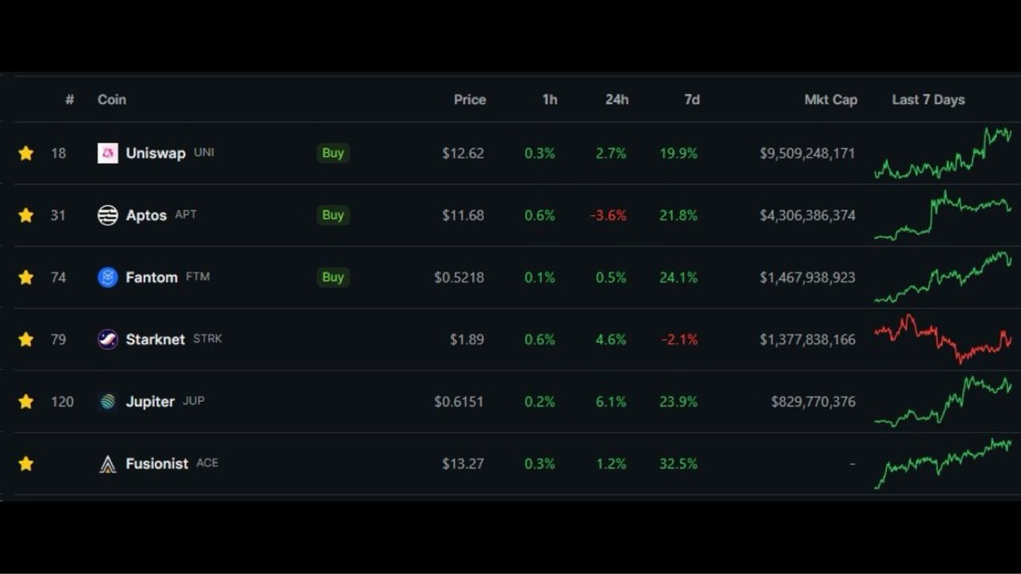This screenshot has height=574, width=1021.
Task: Click the Uniswap coin logo icon
Action: pos(107,153)
